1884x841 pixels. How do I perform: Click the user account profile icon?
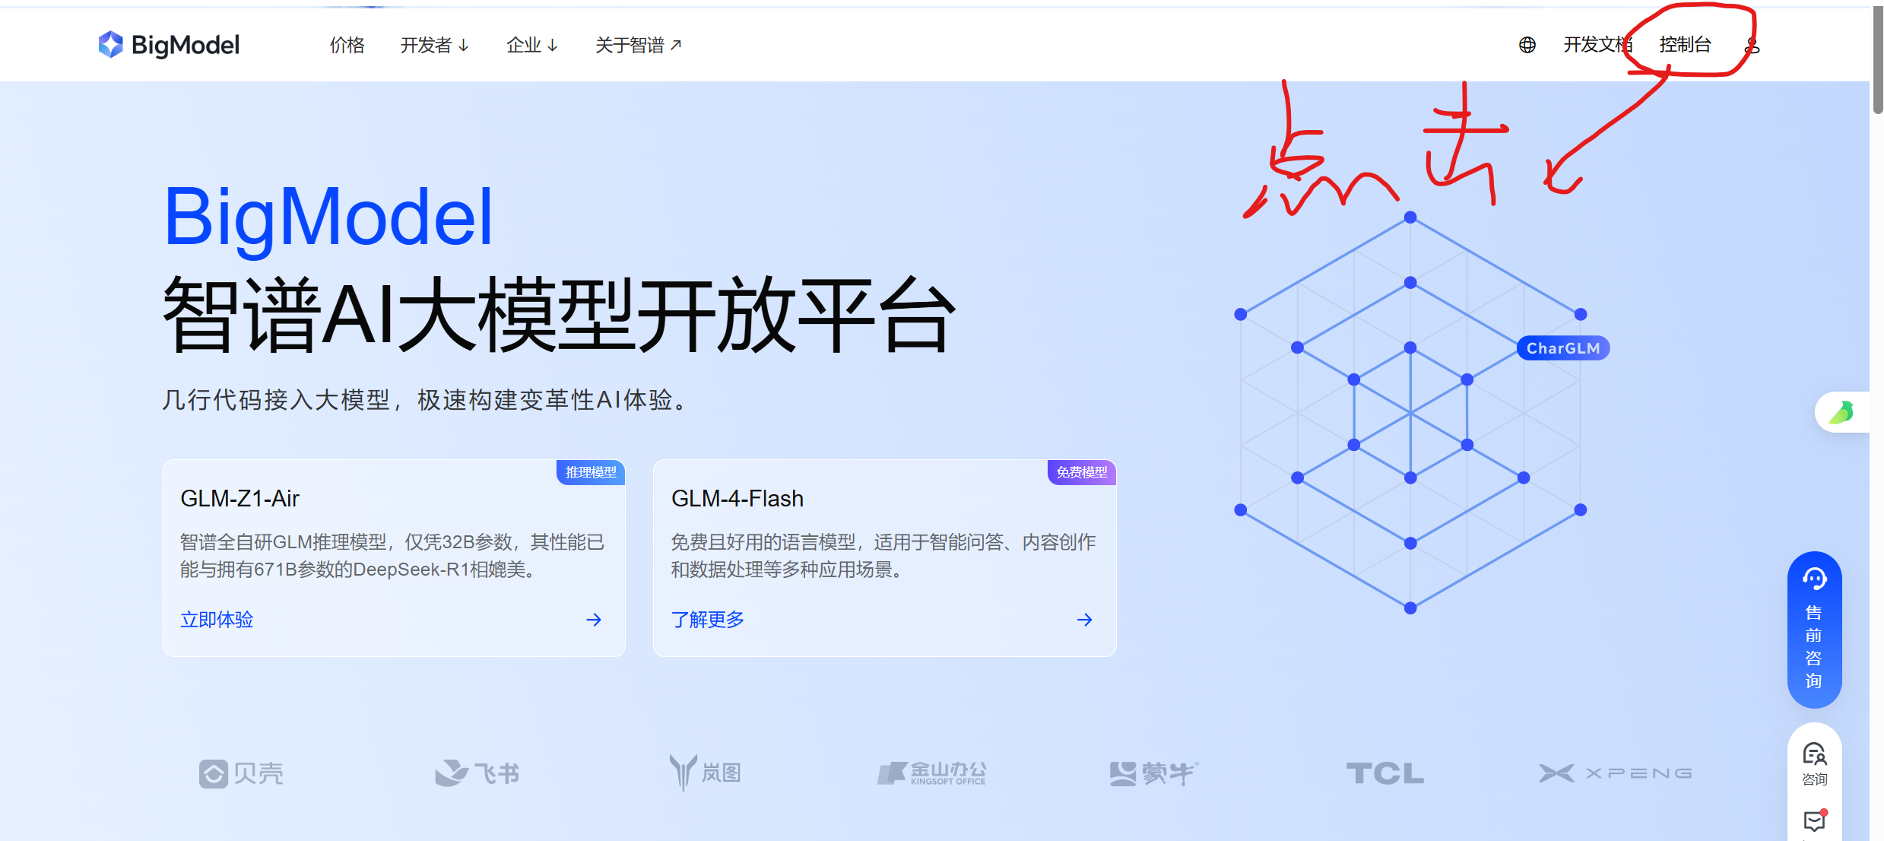[1752, 46]
